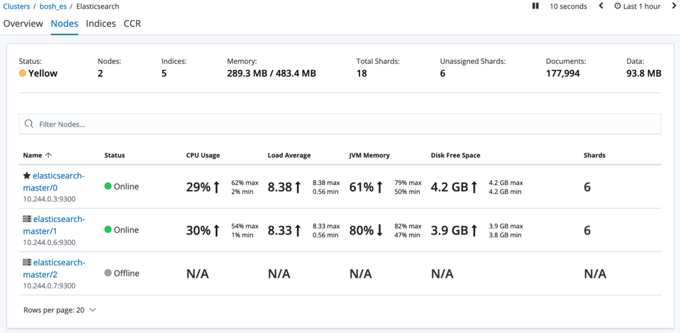Click the clock icon beside Last 1 hour
The width and height of the screenshot is (680, 333).
pyautogui.click(x=617, y=6)
